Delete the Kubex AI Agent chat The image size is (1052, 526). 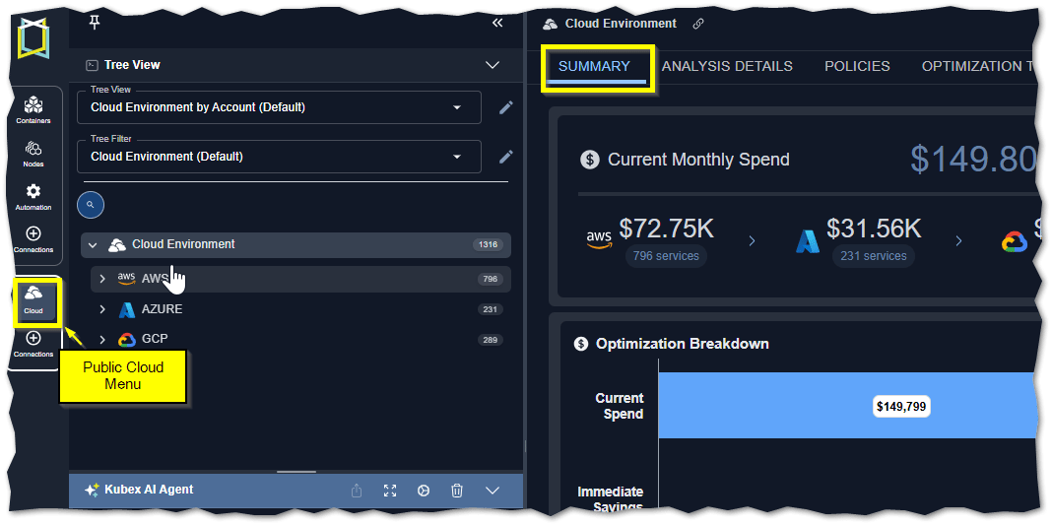(457, 491)
